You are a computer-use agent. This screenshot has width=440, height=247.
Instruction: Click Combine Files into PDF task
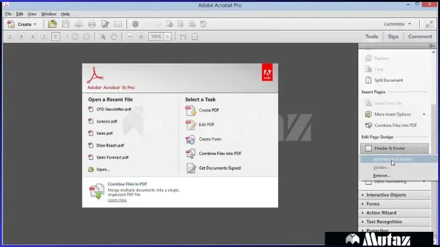tap(220, 154)
